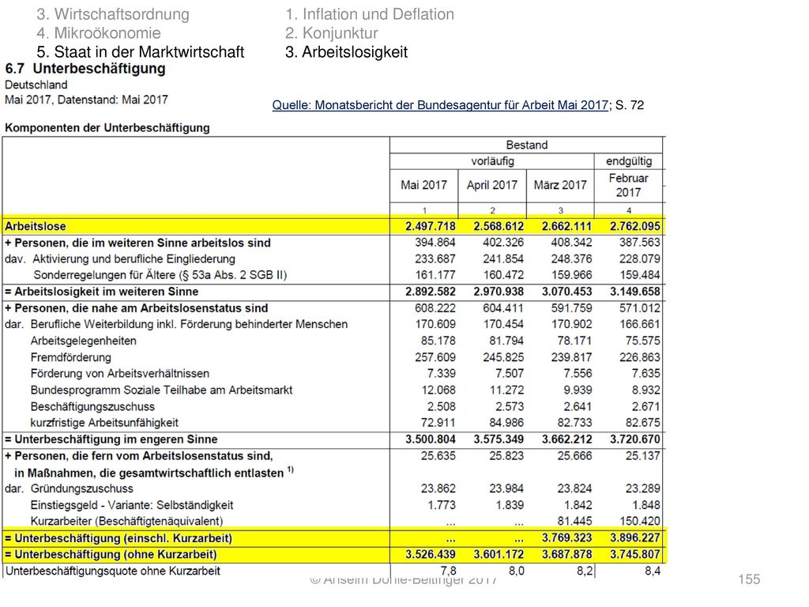Viewport: 809px width, 607px height.
Task: Select row 'Arbeitsgelegenheiten'
Action: 84,341
